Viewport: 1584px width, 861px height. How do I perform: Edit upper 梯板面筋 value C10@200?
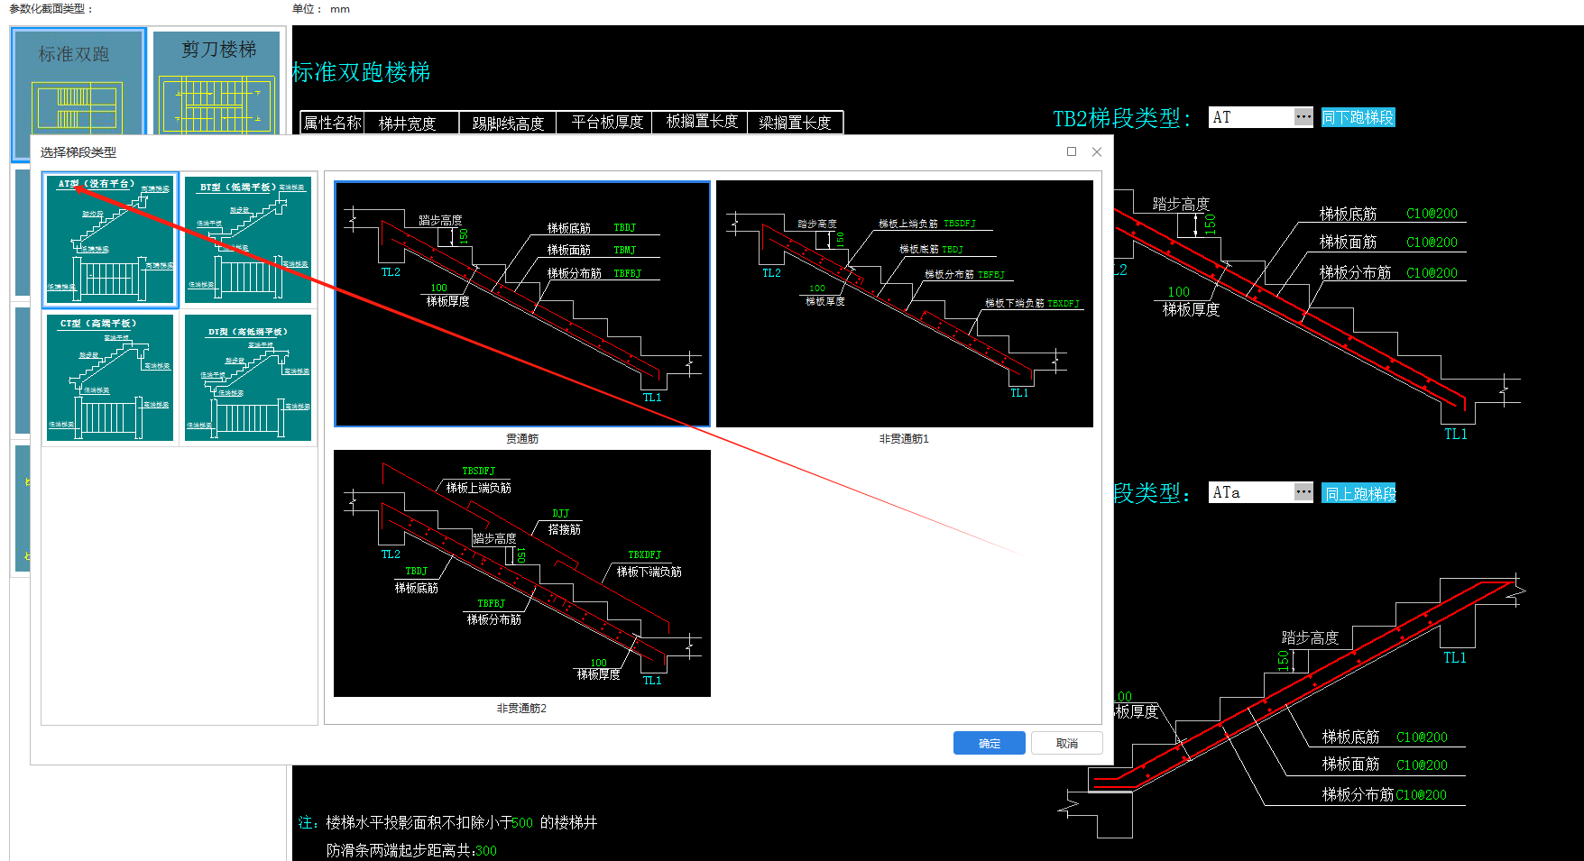point(1432,243)
